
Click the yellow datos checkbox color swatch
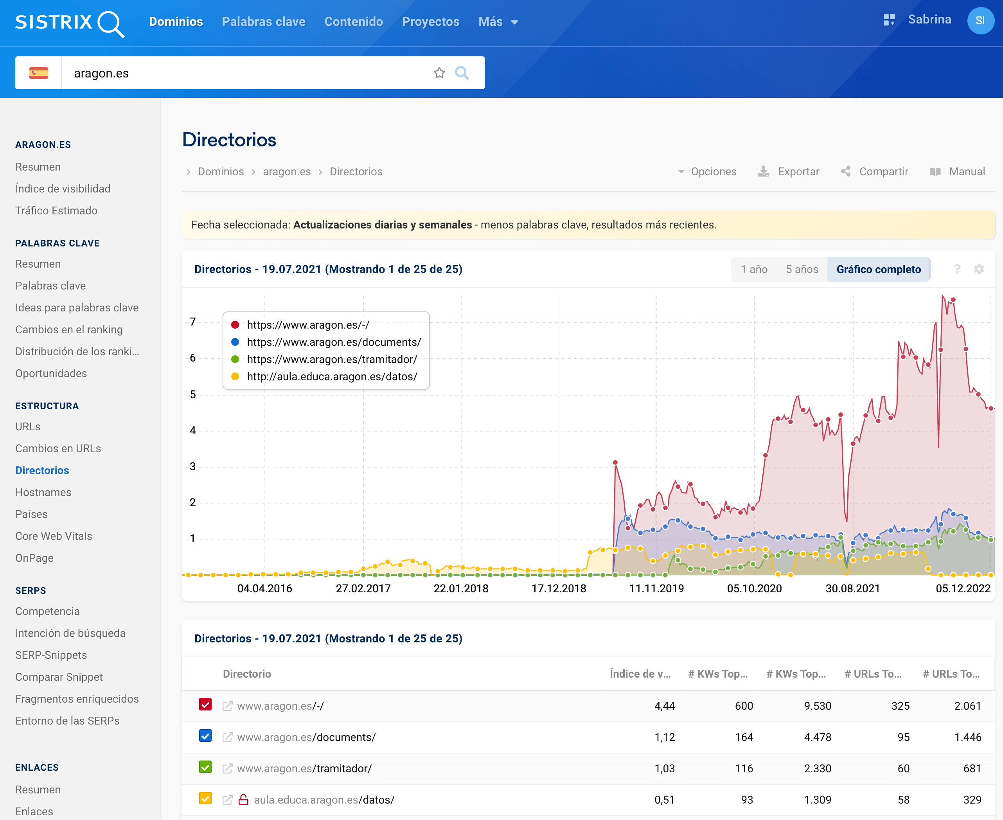(x=205, y=799)
